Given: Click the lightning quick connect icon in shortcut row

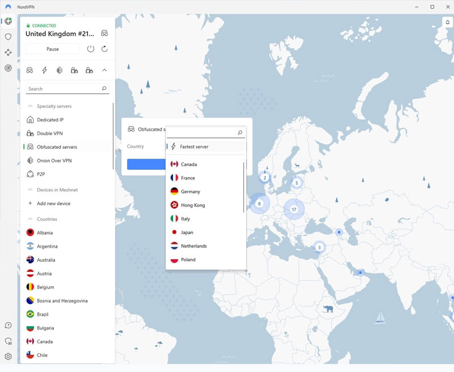Looking at the screenshot, I should (45, 70).
